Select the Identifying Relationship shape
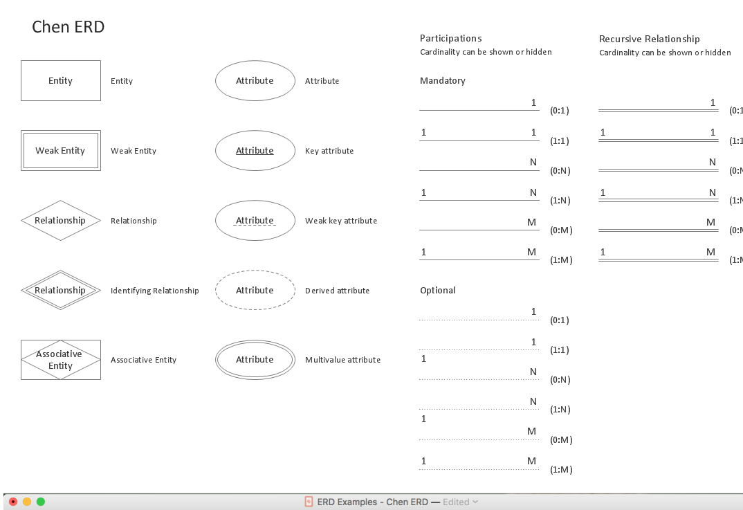The image size is (743, 510). pos(60,290)
